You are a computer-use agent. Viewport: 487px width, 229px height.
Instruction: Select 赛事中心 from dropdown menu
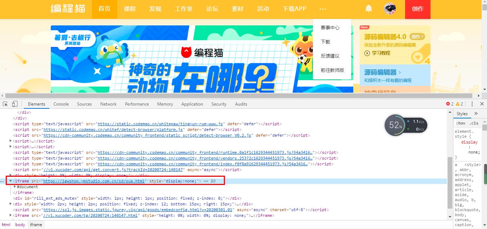point(330,28)
